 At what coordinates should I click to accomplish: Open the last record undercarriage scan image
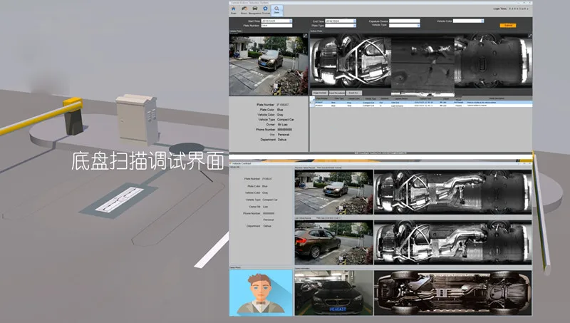pyautogui.click(x=452, y=242)
